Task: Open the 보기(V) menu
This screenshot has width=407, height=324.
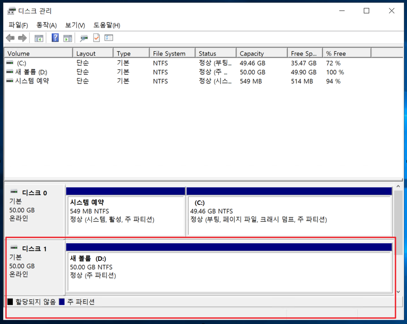Action: 75,25
